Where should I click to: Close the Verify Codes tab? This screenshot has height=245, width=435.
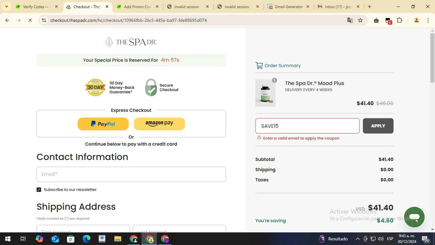click(x=57, y=7)
